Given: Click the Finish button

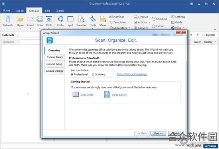Looking at the screenshot, I should click(176, 133).
